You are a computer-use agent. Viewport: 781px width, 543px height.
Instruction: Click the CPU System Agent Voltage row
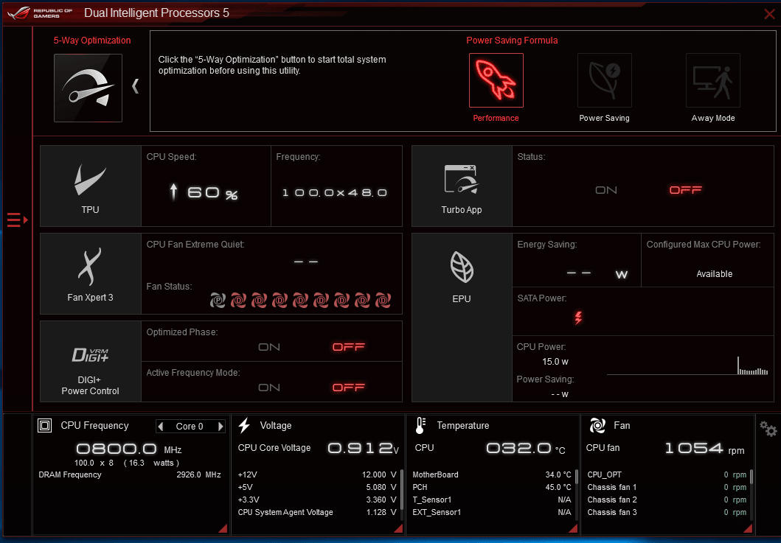click(317, 512)
